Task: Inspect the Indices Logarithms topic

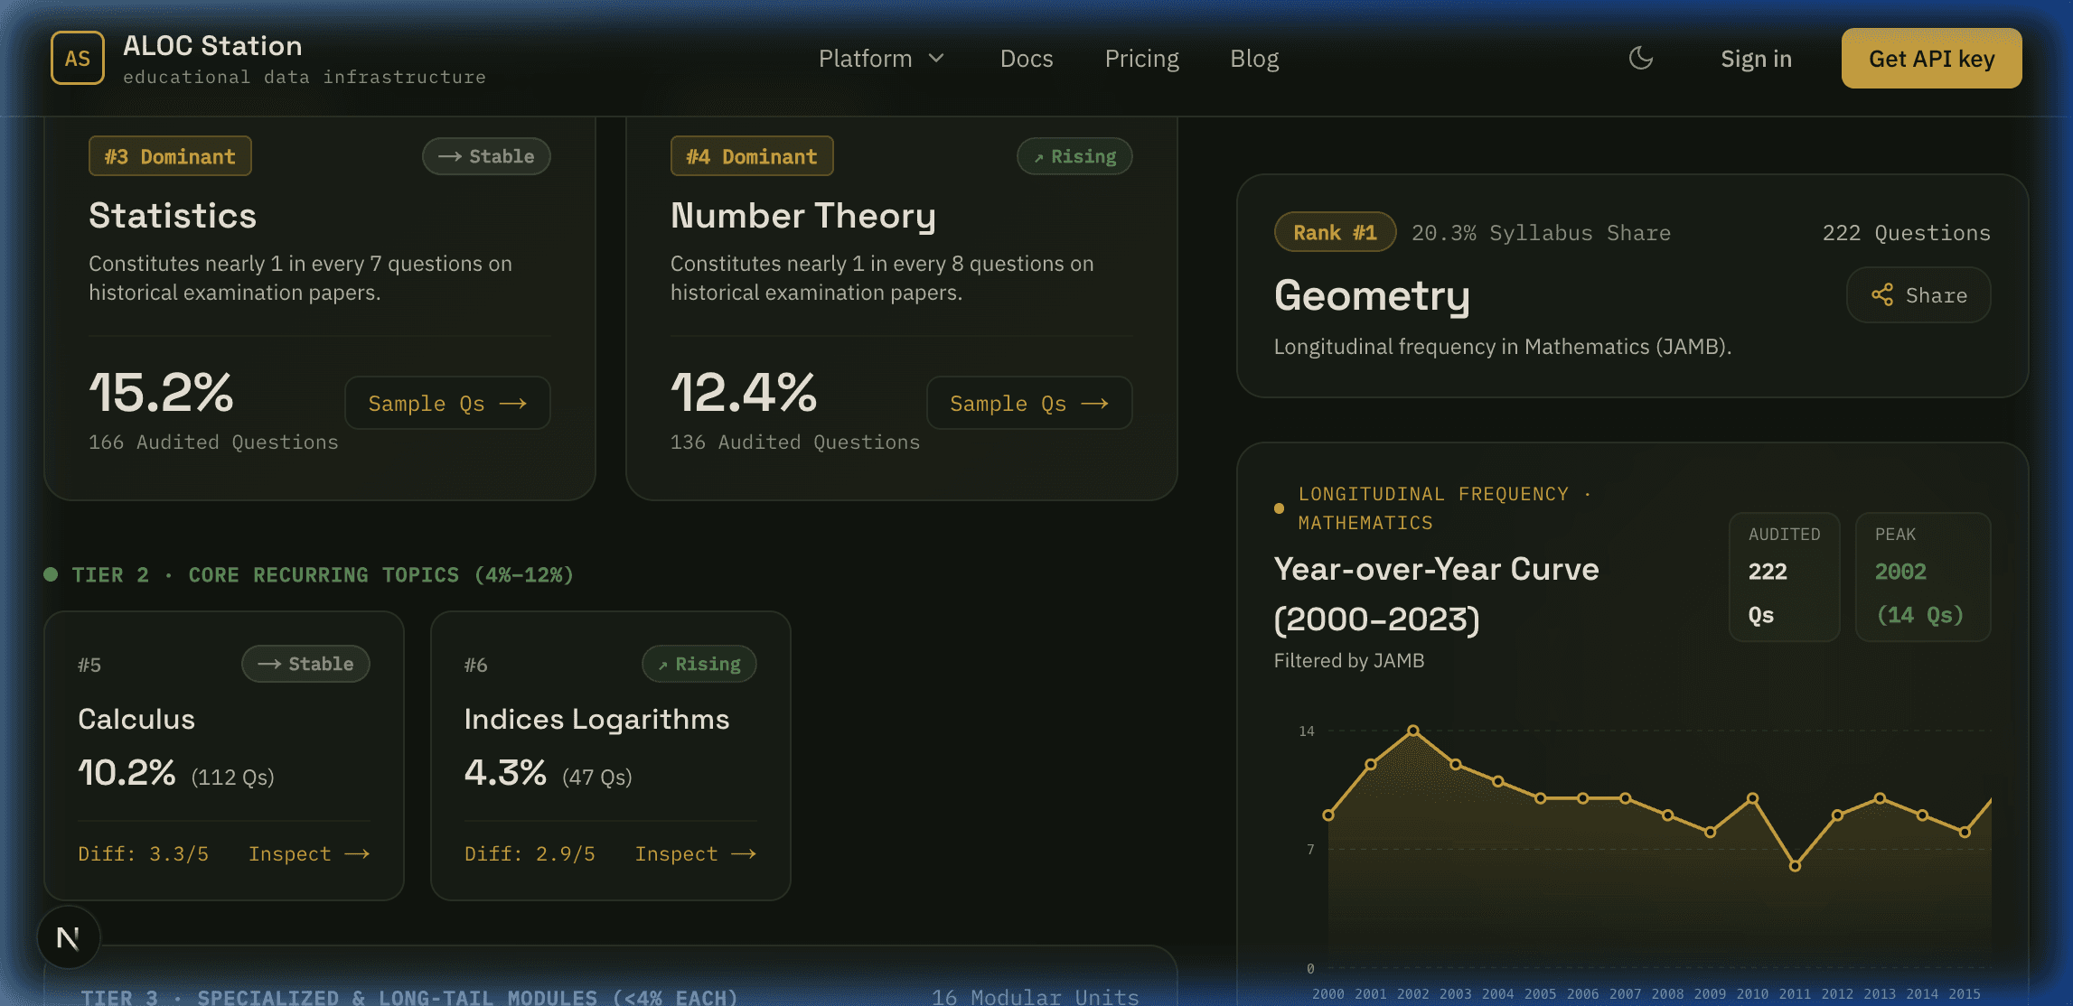Action: click(x=695, y=853)
